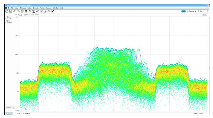Click the audio speaker icon in toolbar

coord(49,11)
